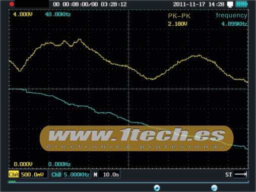This screenshot has height=192, width=256.
Task: Click the blue stop playback button
Action: click(157, 187)
